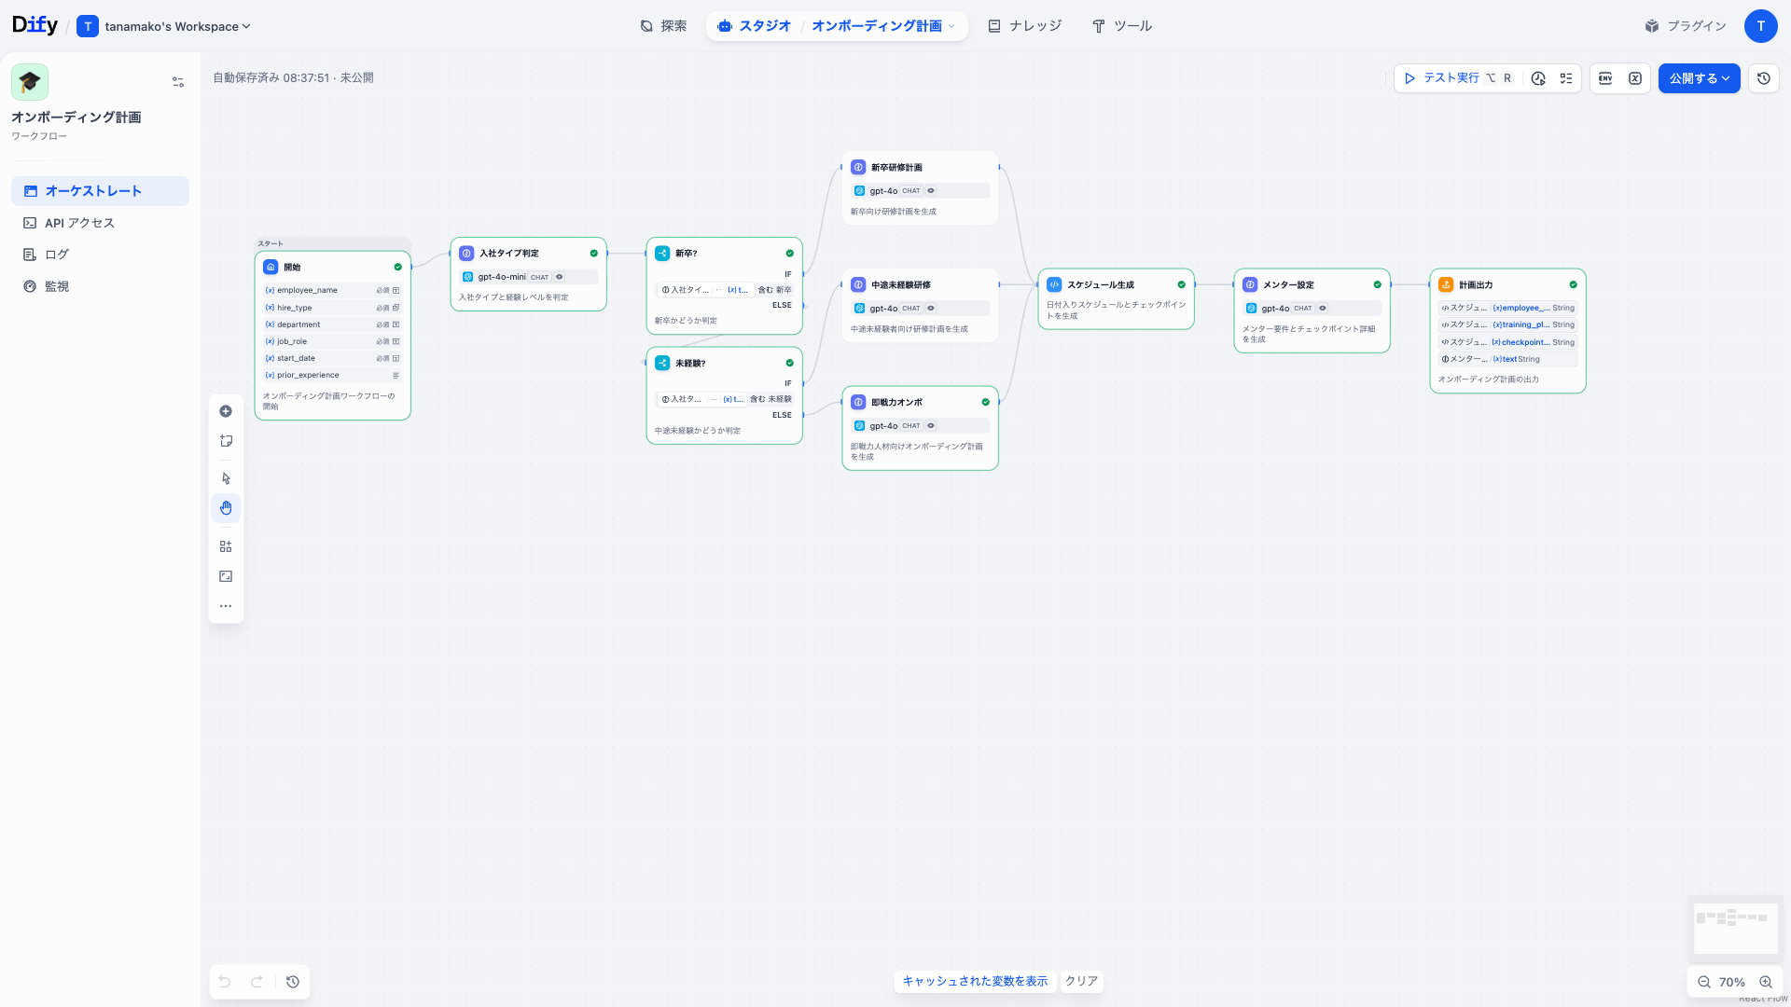
Task: Click the add block plus icon on the canvas
Action: [226, 411]
